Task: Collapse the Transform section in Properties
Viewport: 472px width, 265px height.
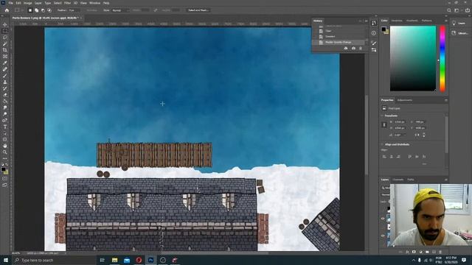Action: (x=382, y=116)
